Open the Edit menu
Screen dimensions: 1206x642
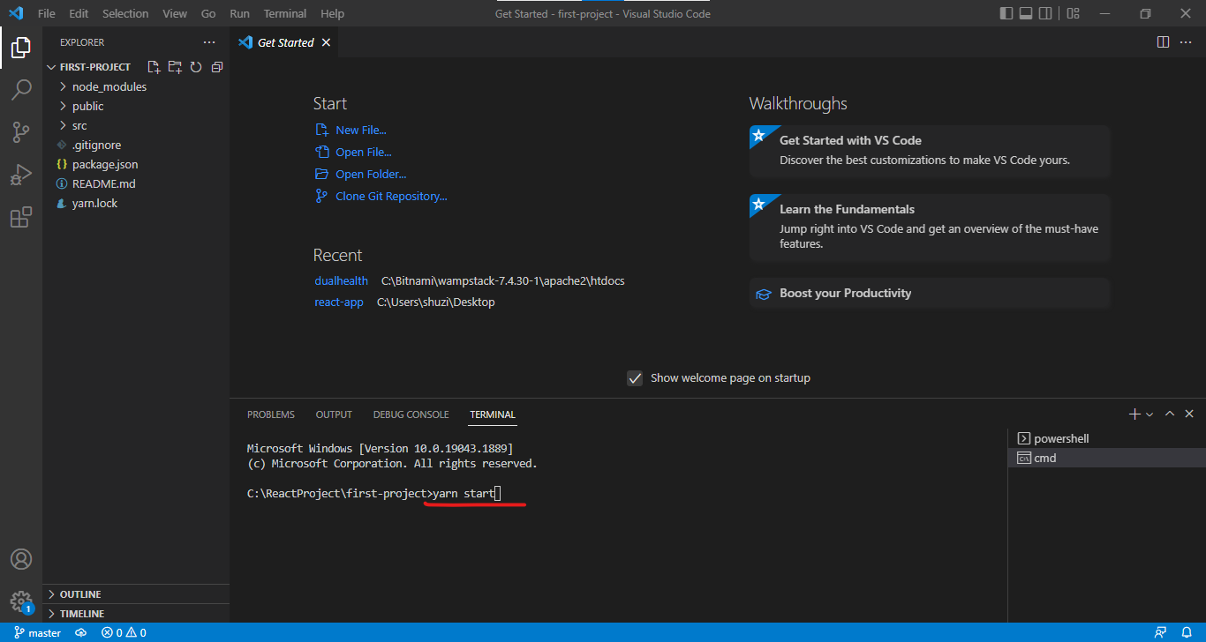[x=79, y=13]
